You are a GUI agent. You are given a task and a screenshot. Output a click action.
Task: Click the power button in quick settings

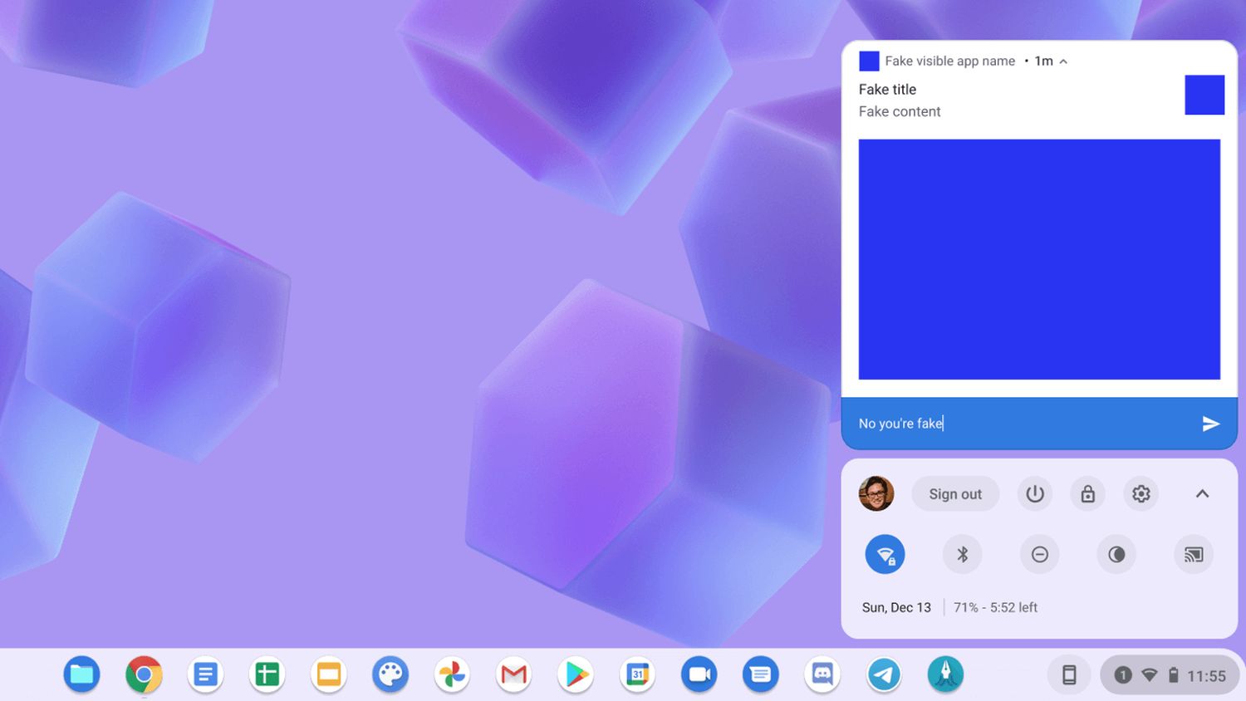tap(1034, 494)
